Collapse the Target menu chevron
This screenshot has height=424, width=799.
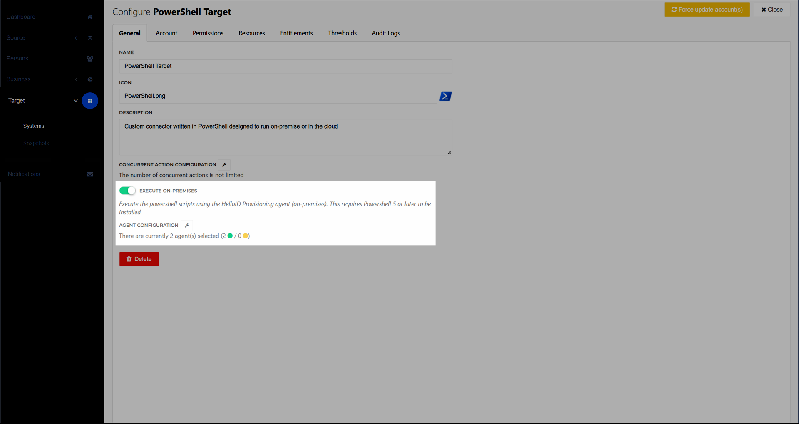pos(76,101)
